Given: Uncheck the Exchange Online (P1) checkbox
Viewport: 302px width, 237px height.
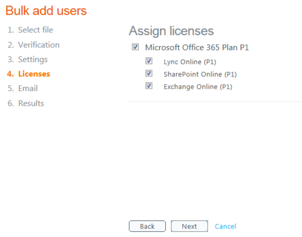Looking at the screenshot, I should [149, 86].
